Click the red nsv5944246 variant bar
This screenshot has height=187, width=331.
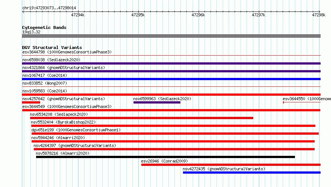pyautogui.click(x=173, y=141)
